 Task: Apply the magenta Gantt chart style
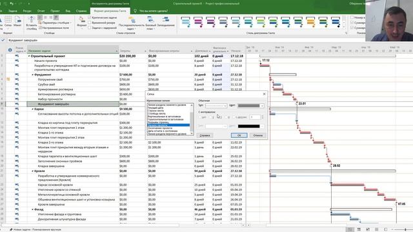pyautogui.click(x=198, y=22)
